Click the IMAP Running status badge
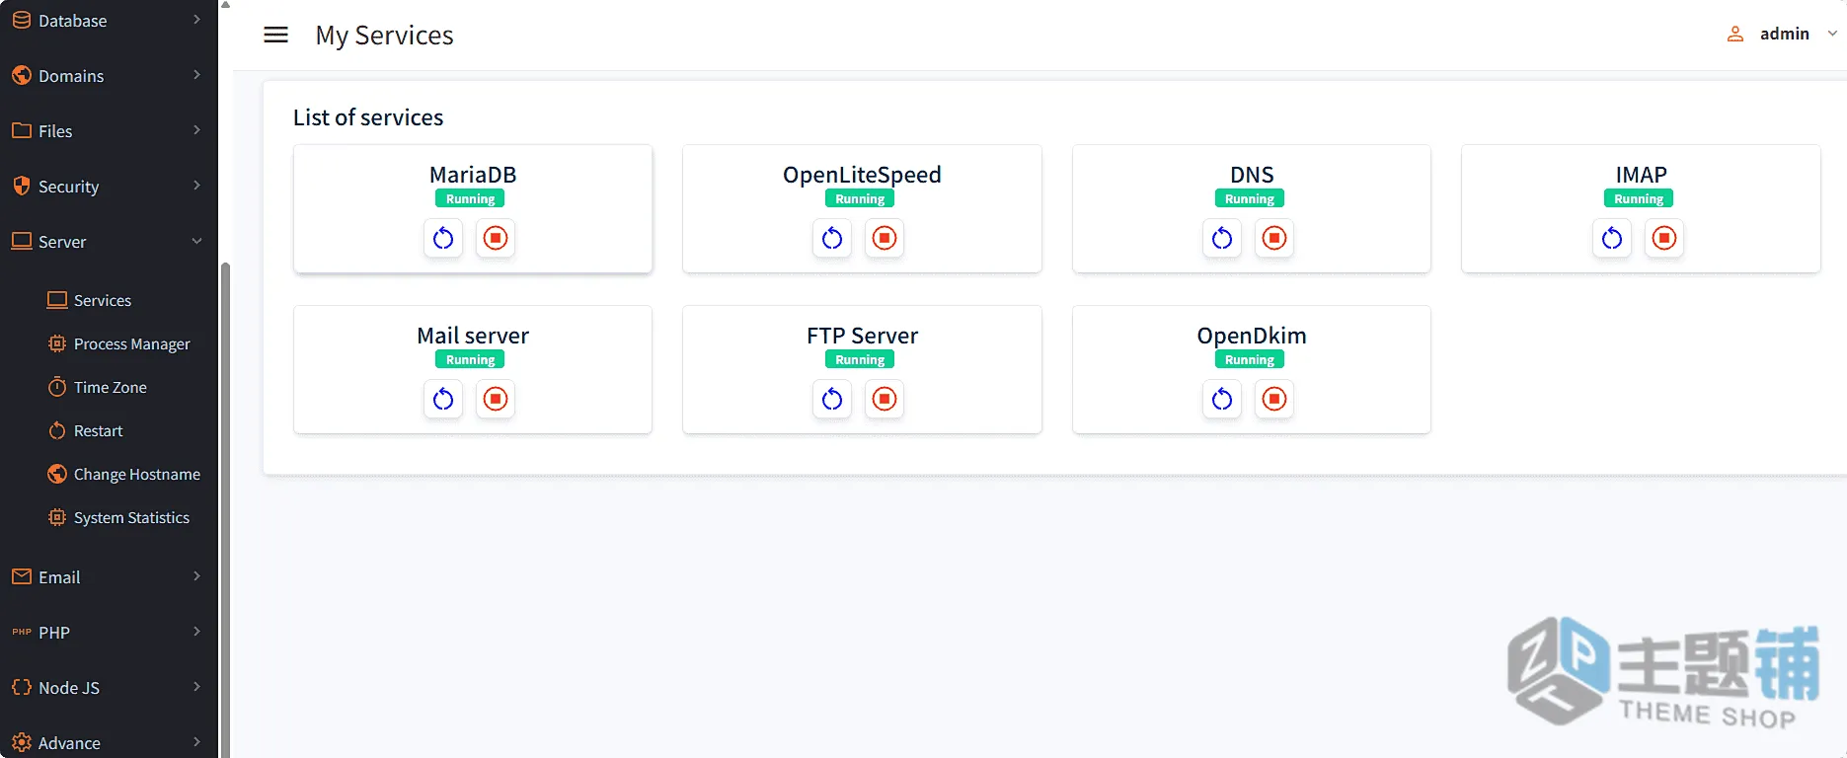This screenshot has width=1847, height=758. [x=1639, y=198]
